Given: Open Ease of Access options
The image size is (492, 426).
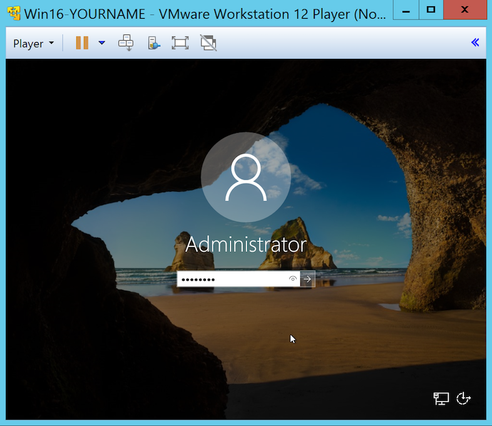Looking at the screenshot, I should coord(463,398).
